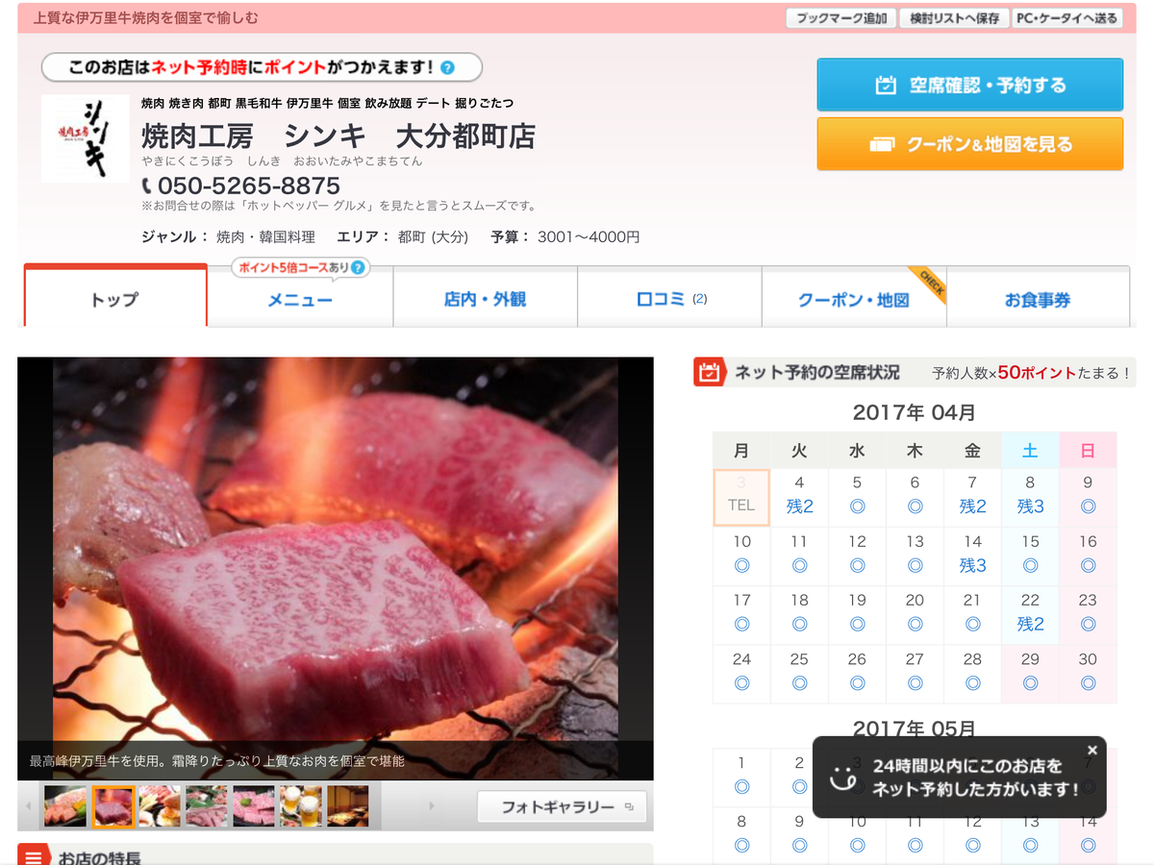1154x865 pixels.
Task: Click ブックマーク追加 button
Action: 841,18
